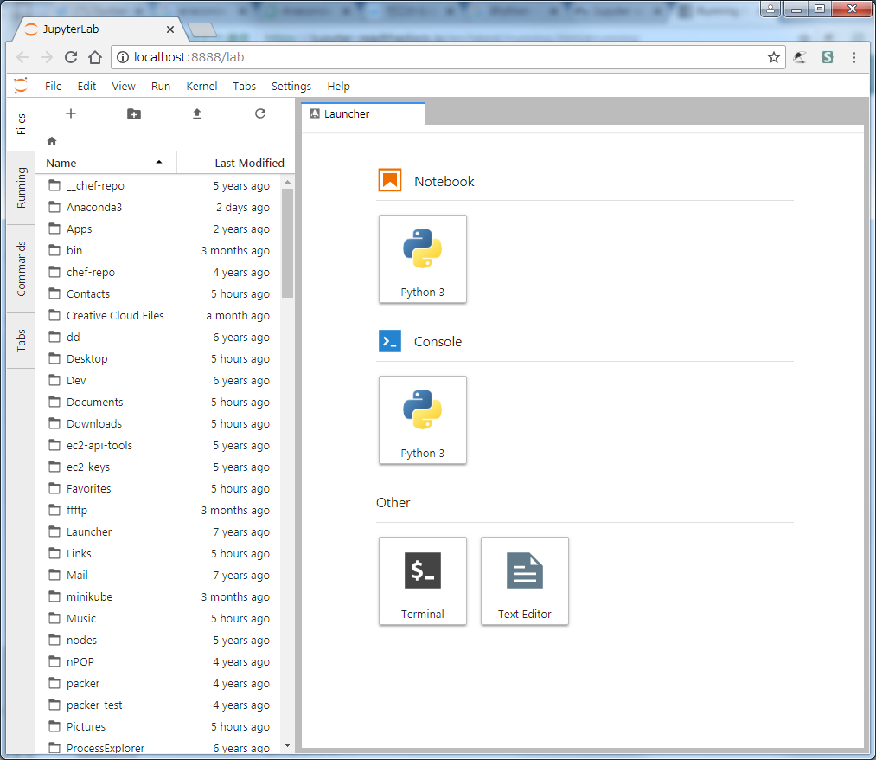Open the Help menu
Image resolution: width=876 pixels, height=760 pixels.
coord(339,86)
